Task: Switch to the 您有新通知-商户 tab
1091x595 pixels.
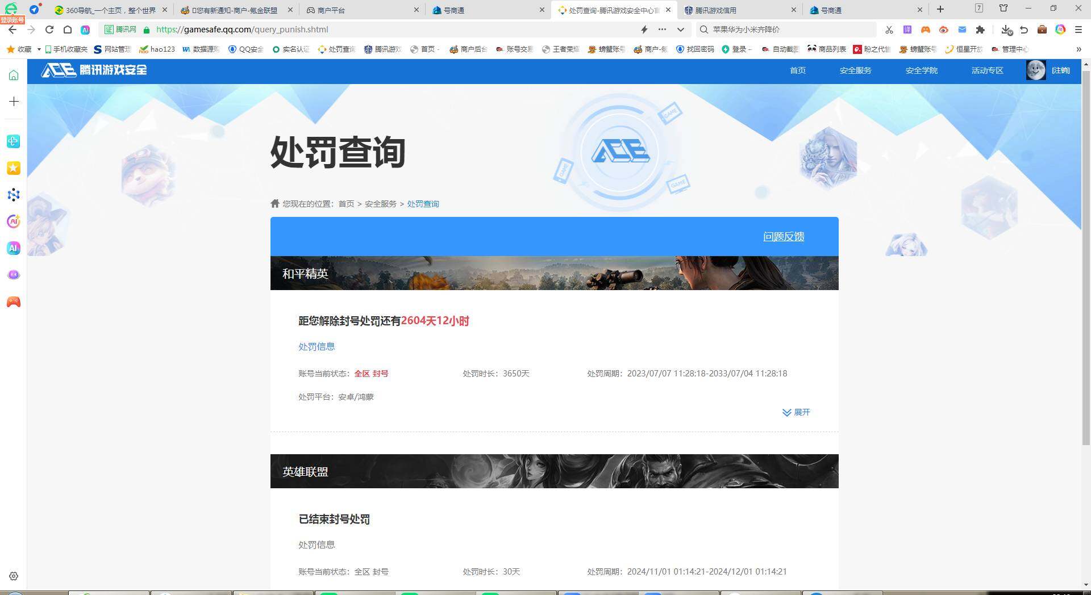Action: [237, 10]
